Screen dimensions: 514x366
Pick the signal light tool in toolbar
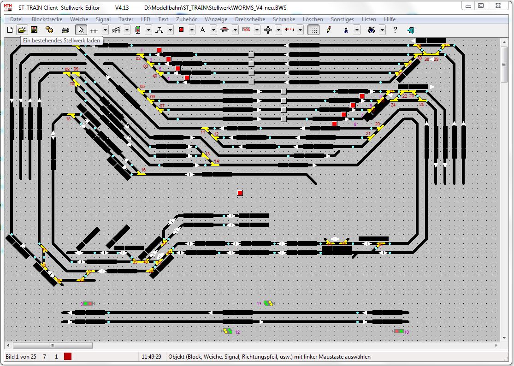pos(138,30)
